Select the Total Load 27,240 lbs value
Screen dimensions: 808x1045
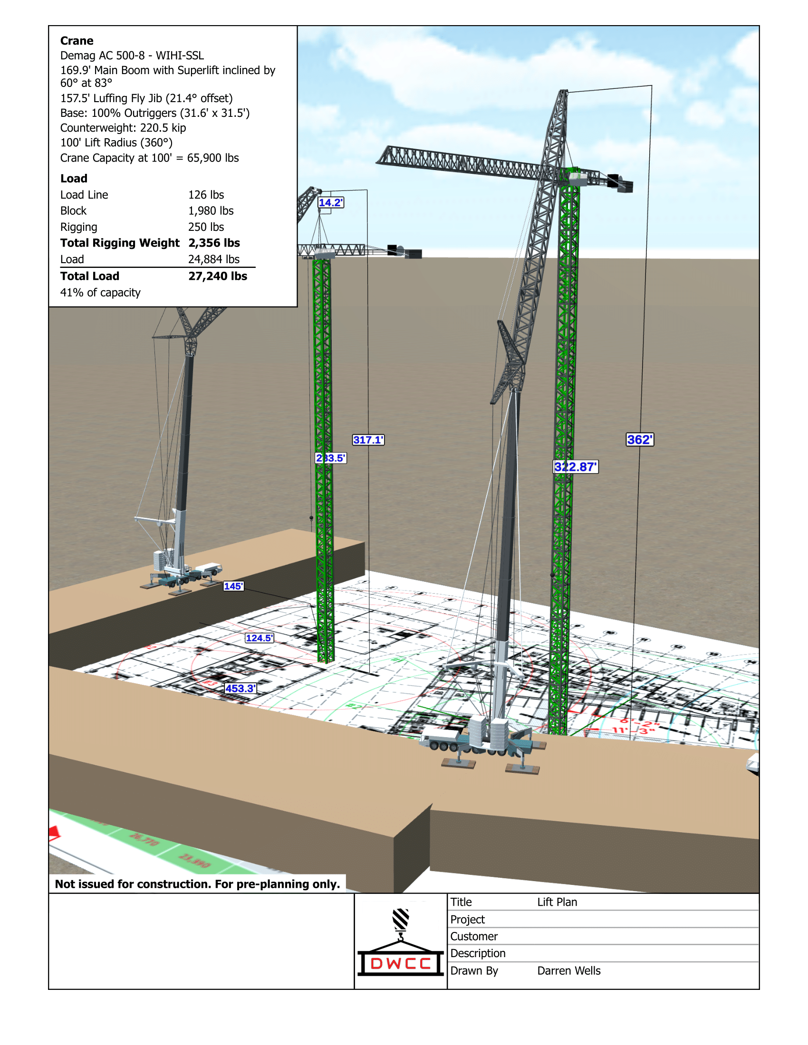[x=217, y=276]
